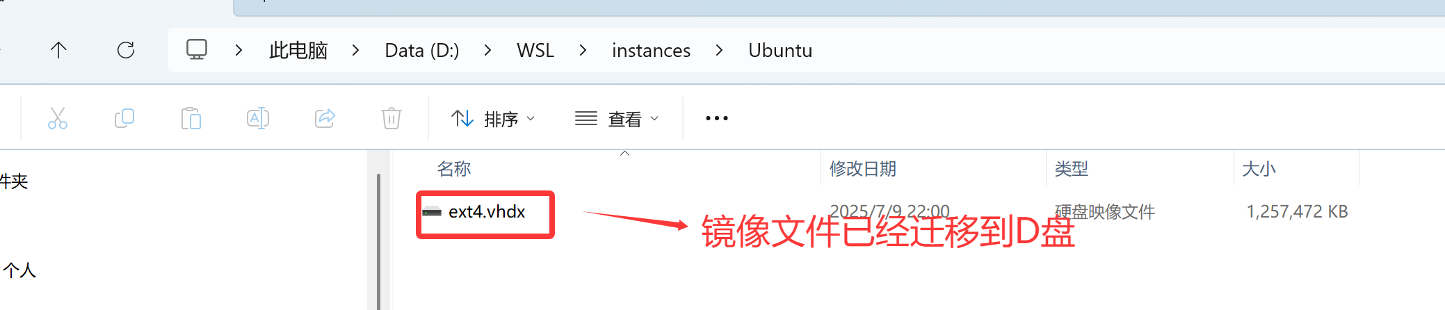This screenshot has width=1445, height=310.
Task: Navigate to the instances breadcrumb
Action: tap(651, 51)
